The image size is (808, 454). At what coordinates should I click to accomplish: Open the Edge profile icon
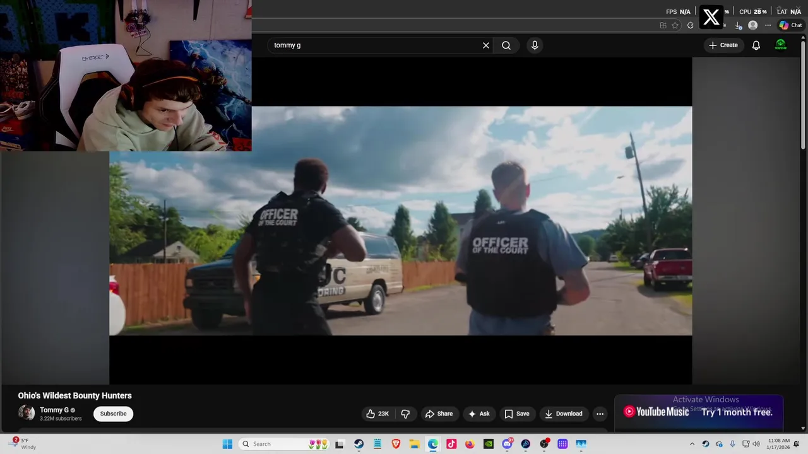(752, 25)
